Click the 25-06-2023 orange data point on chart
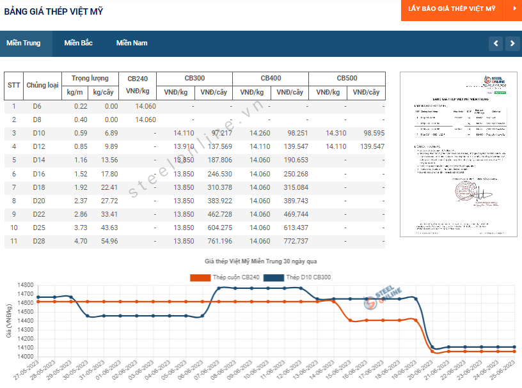The height and width of the screenshot is (388, 522). [514, 352]
